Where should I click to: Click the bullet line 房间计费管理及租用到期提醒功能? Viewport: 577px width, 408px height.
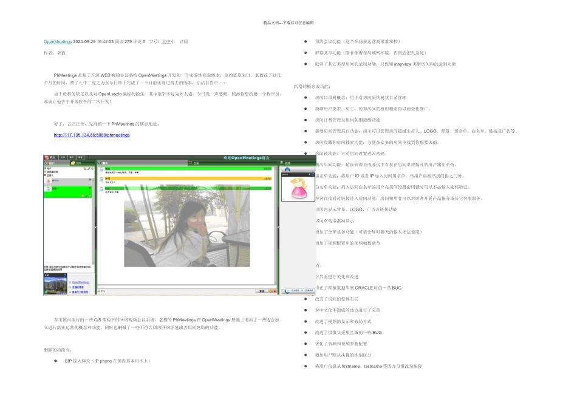pyautogui.click(x=347, y=120)
